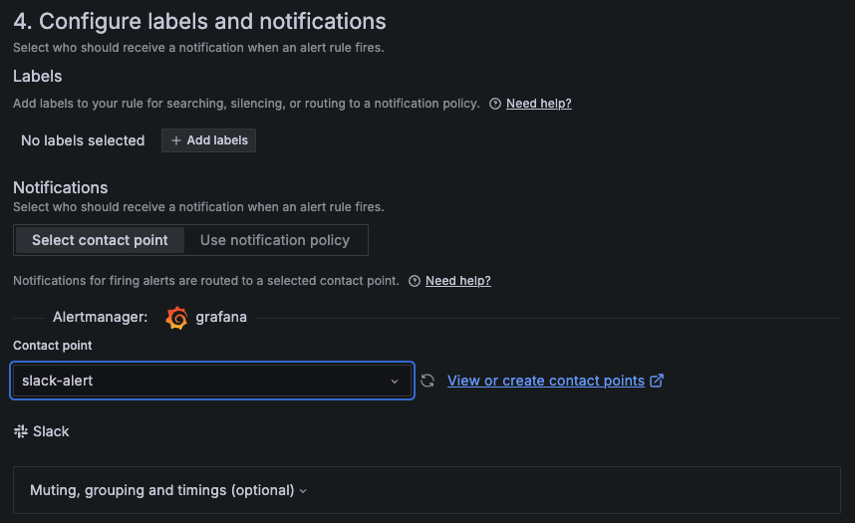Open 'View or create contact points' link

pos(546,381)
